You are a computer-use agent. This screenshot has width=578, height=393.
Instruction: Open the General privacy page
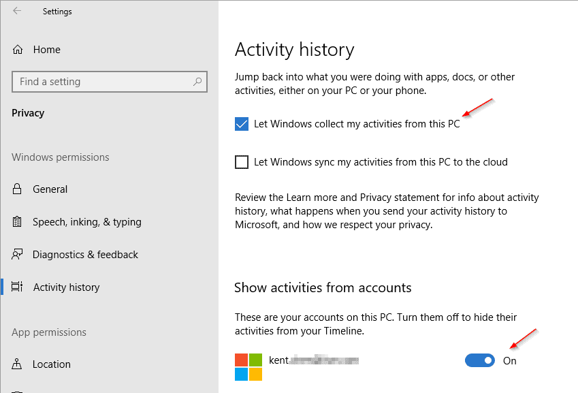point(50,189)
